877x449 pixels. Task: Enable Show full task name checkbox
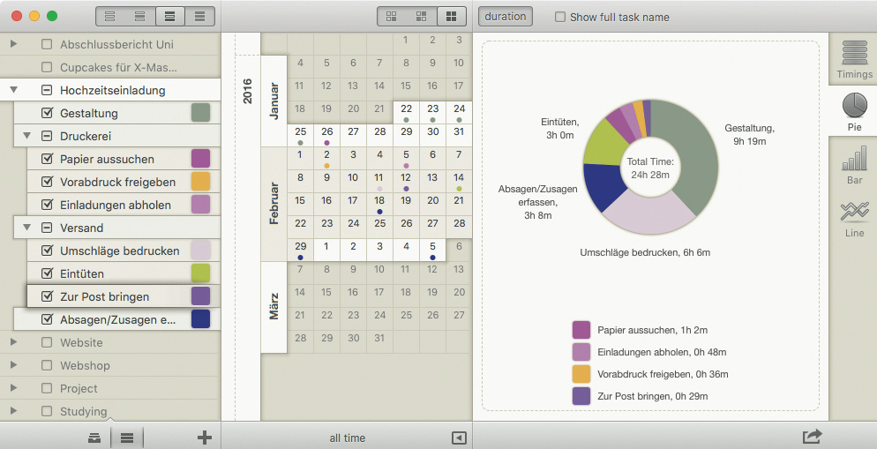[x=560, y=18]
